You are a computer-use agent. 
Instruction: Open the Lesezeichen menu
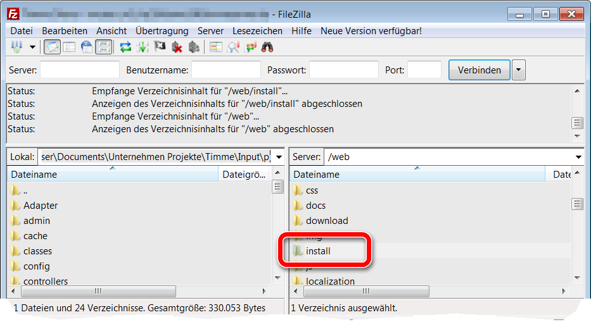[x=257, y=30]
